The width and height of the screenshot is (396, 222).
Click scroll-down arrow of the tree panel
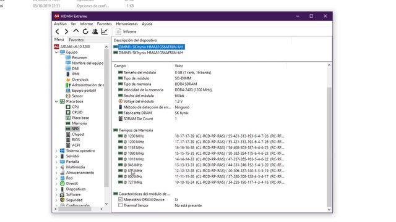tap(106, 203)
